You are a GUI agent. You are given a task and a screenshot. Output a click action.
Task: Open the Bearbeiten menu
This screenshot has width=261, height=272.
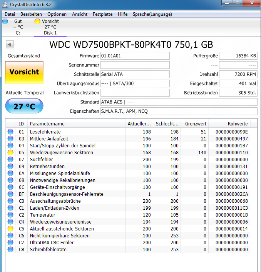point(31,14)
